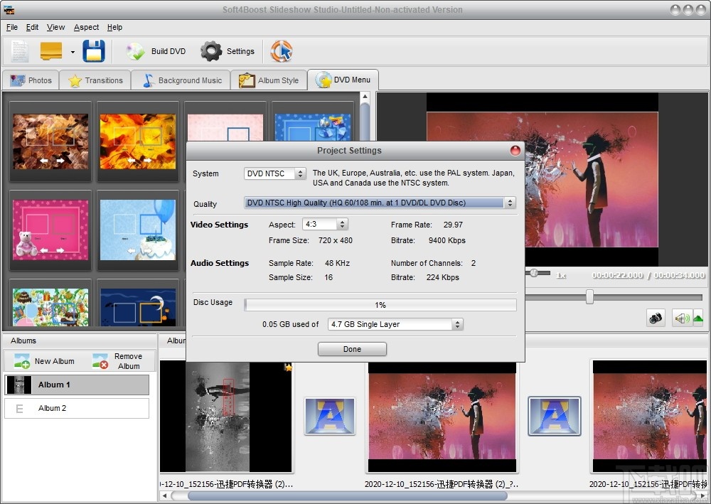Viewport: 711px width, 504px height.
Task: Click the New Project document icon
Action: click(19, 51)
